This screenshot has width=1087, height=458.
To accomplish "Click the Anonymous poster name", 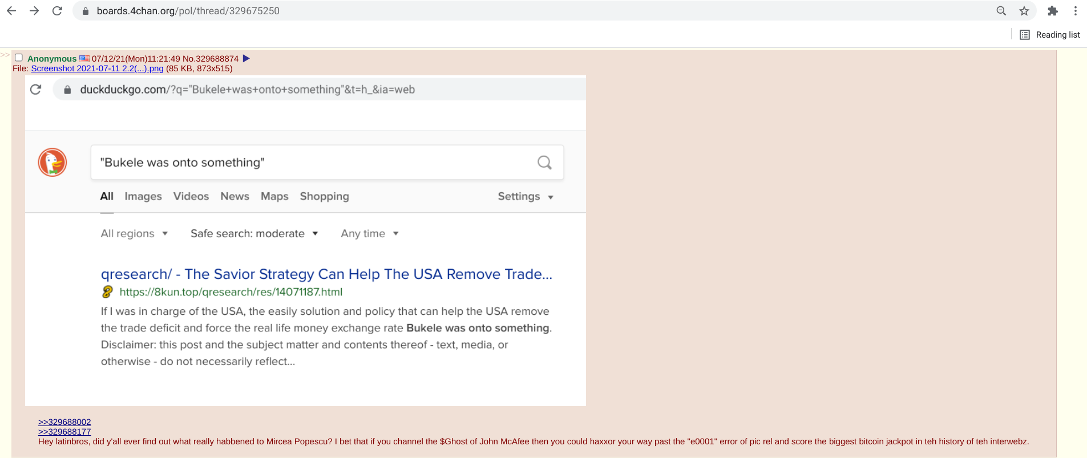I will [x=52, y=59].
